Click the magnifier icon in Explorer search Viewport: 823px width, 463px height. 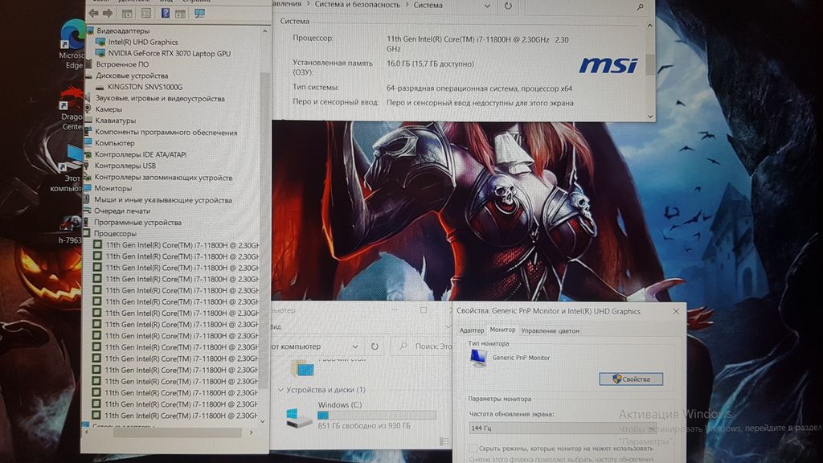point(403,346)
